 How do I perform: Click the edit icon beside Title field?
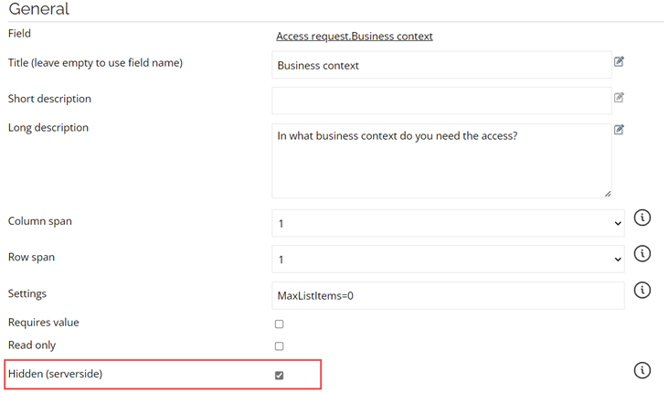point(619,61)
